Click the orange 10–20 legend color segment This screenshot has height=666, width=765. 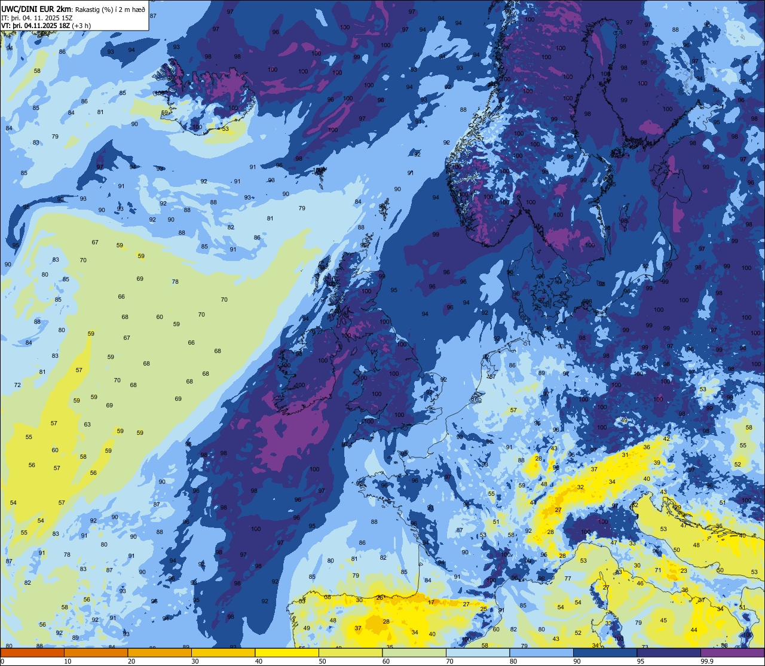tap(96, 652)
